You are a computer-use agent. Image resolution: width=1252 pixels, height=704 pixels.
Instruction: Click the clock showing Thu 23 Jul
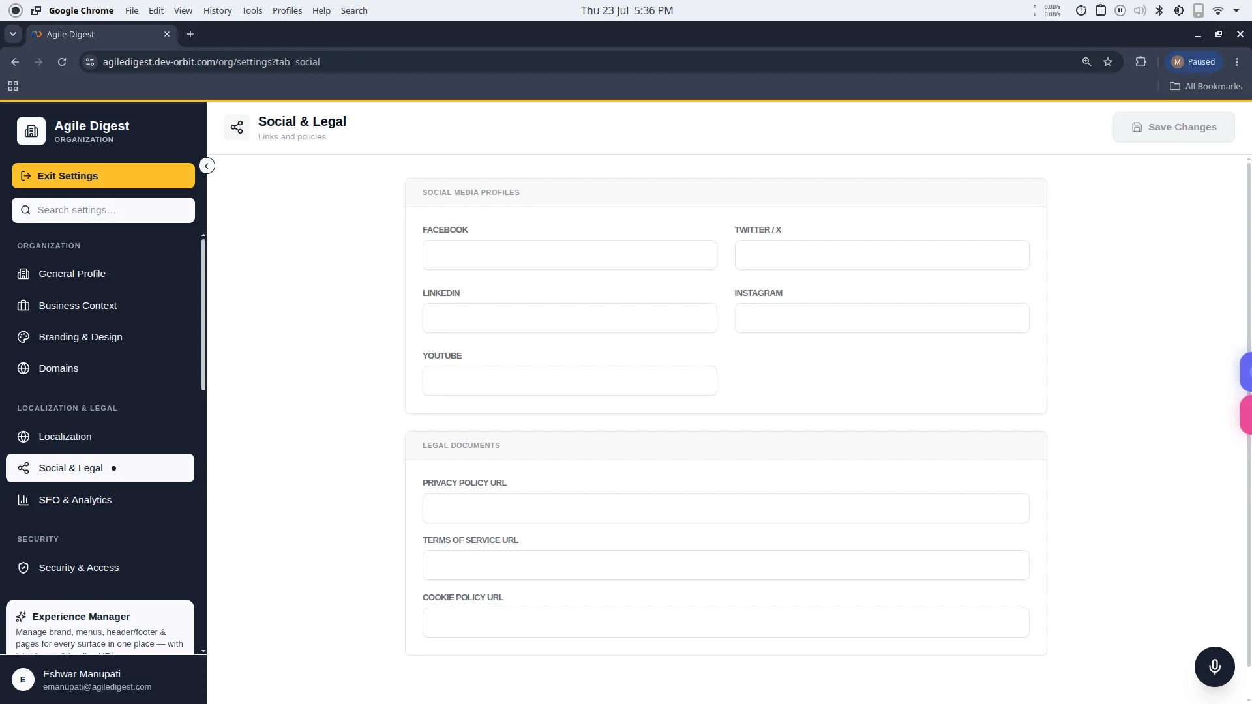(x=627, y=10)
